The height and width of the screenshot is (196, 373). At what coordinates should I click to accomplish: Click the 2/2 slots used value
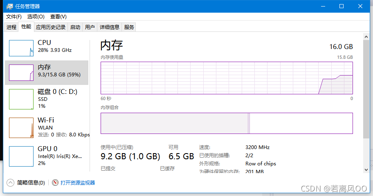(x=249, y=156)
